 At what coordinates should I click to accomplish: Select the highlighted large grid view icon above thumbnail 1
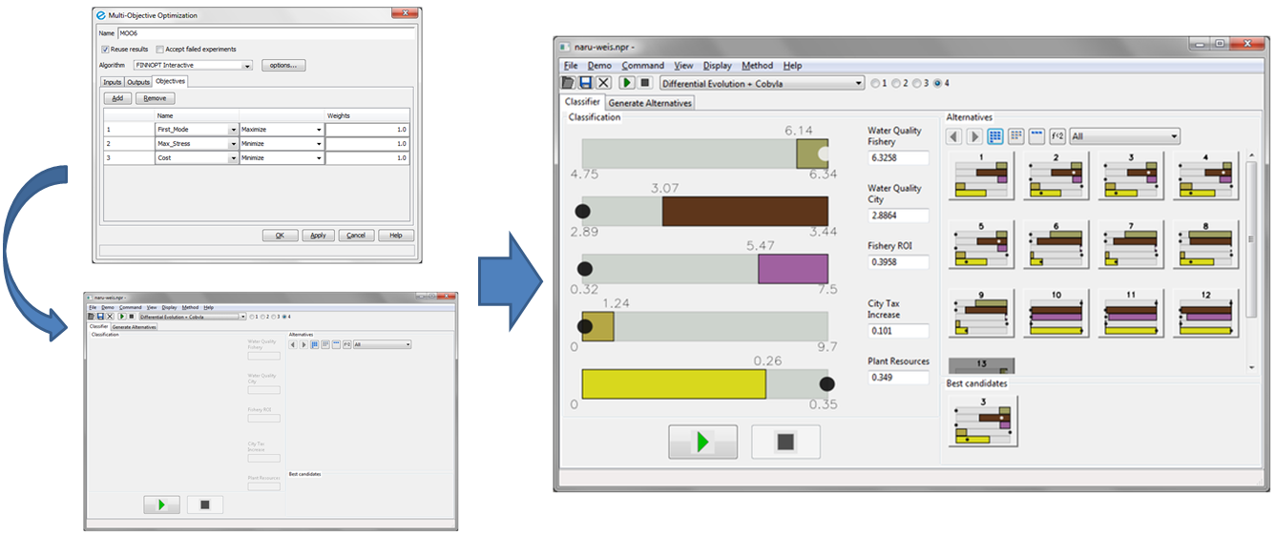995,136
